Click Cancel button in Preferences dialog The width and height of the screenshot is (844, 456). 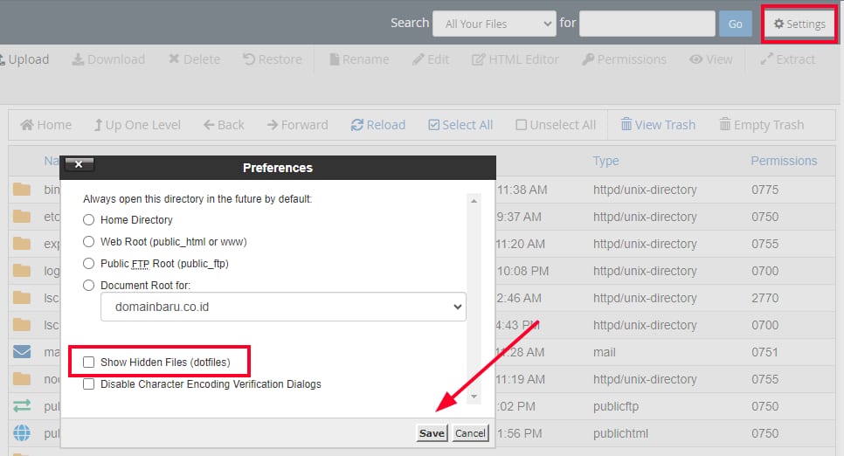(470, 433)
